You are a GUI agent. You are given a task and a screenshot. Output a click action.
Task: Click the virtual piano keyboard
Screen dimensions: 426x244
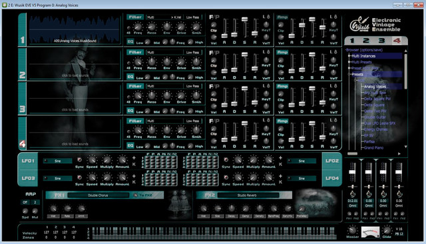214,233
